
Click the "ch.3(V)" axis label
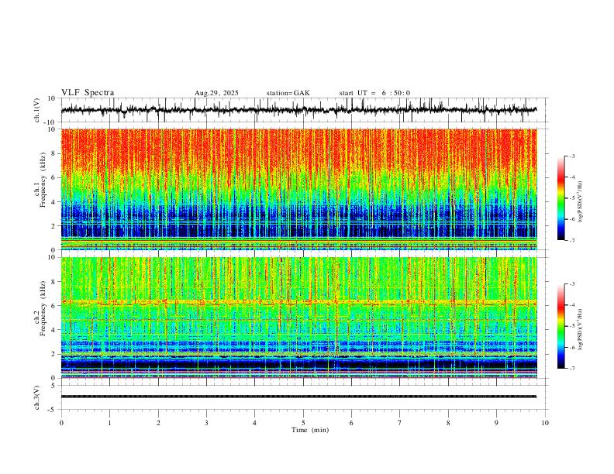tap(37, 397)
